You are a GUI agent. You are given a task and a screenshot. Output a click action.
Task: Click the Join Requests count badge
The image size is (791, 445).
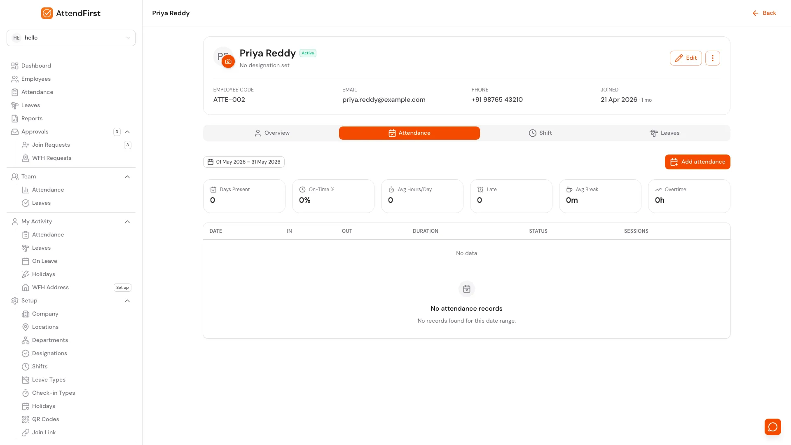pos(128,145)
